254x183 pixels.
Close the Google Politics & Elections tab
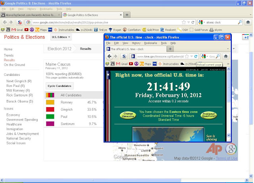[x=121, y=15]
